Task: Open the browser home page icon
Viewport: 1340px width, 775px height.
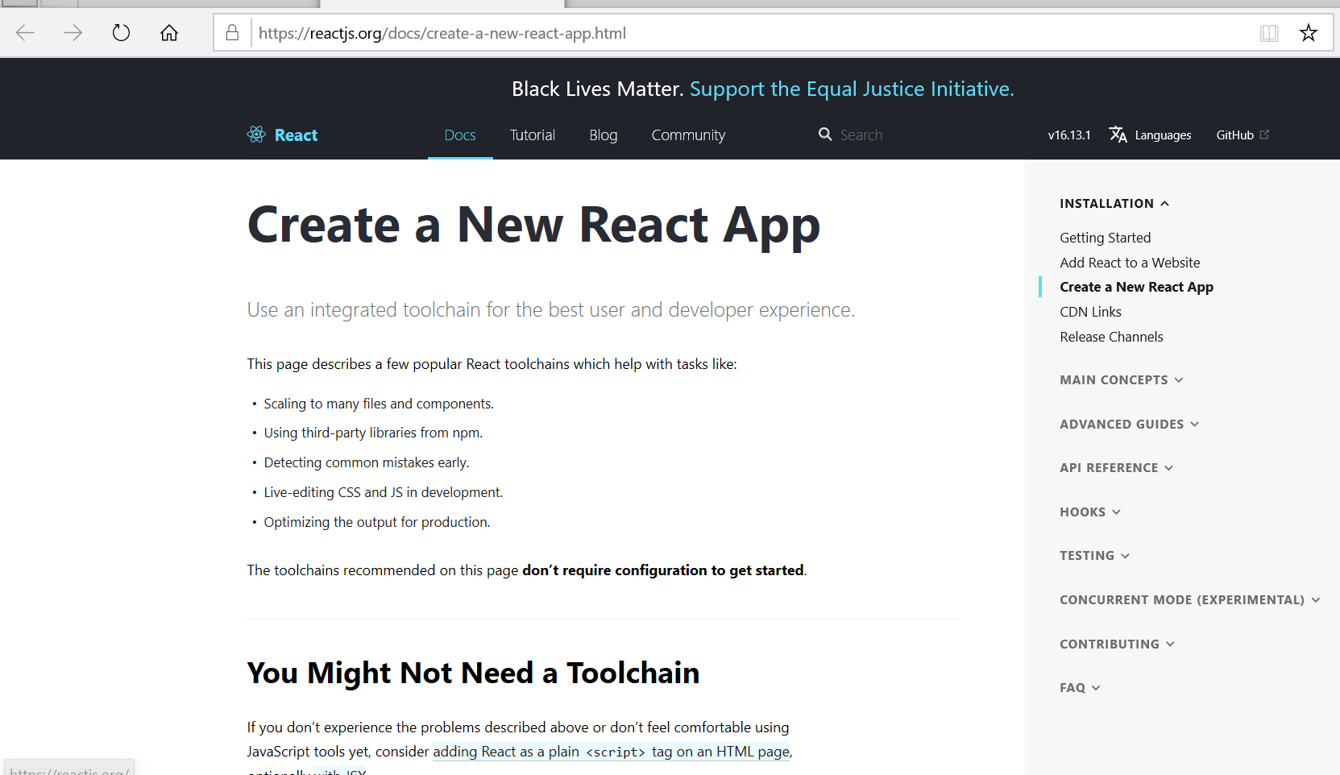Action: [x=169, y=33]
